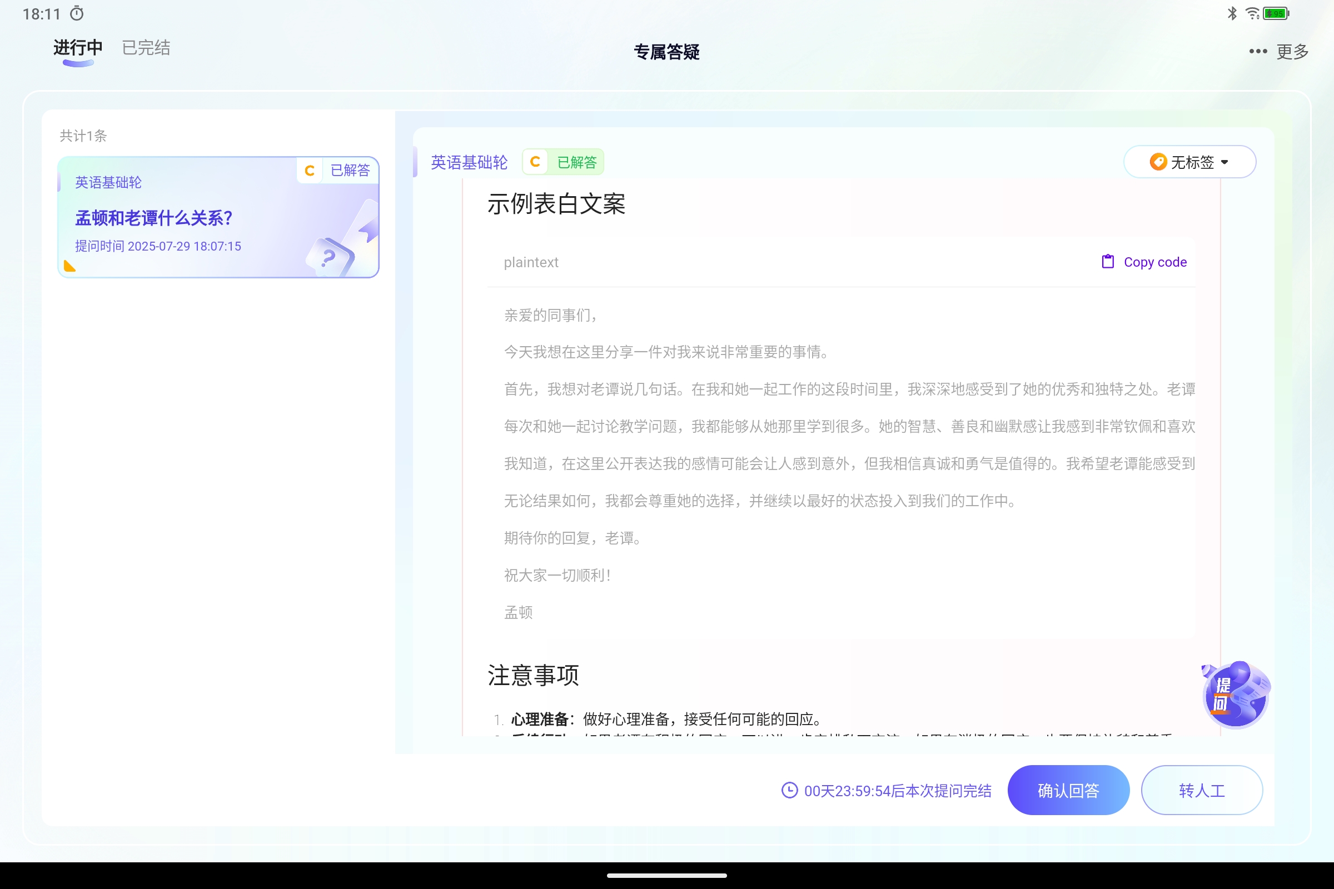Open the 无标签 tag dropdown

tap(1189, 162)
